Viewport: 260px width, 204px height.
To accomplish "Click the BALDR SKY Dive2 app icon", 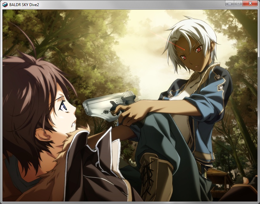I will (5, 5).
